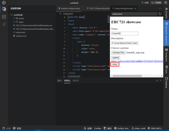Open the Compile panel on right sidebar
Screen dimensions: 169x131
pos(166,13)
